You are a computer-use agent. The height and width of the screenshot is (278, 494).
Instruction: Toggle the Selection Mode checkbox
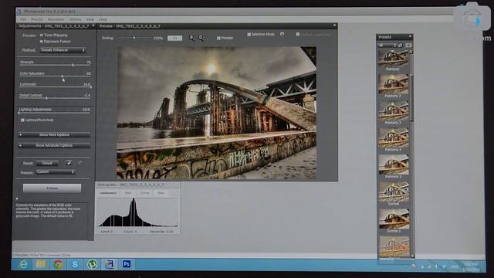point(249,34)
